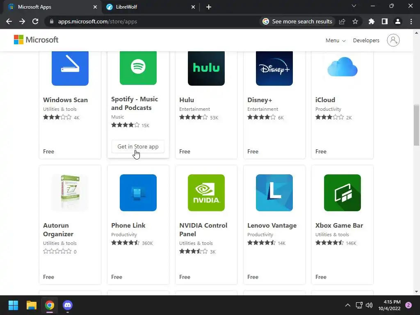Open the Extensions puzzle icon
The image size is (420, 315).
coord(371,21)
